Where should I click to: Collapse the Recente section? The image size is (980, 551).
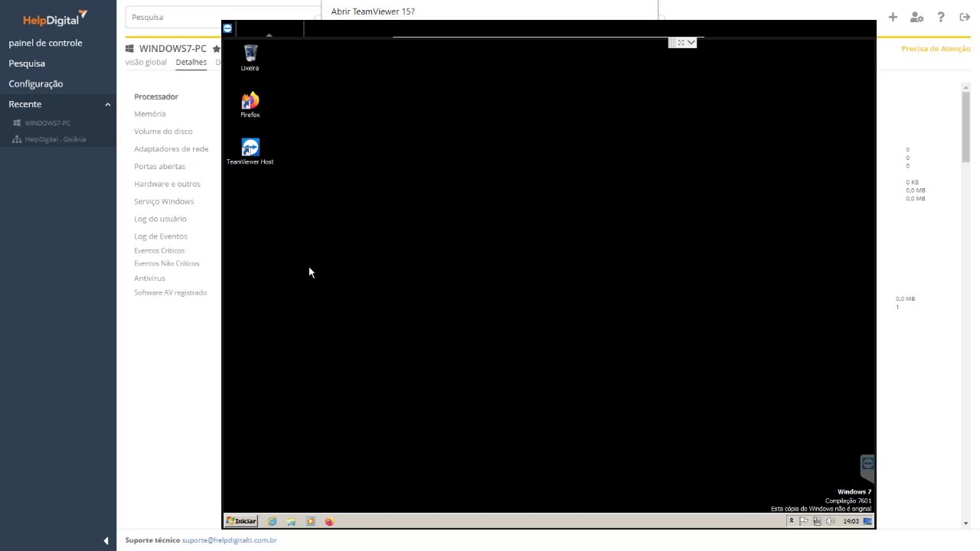pos(108,104)
